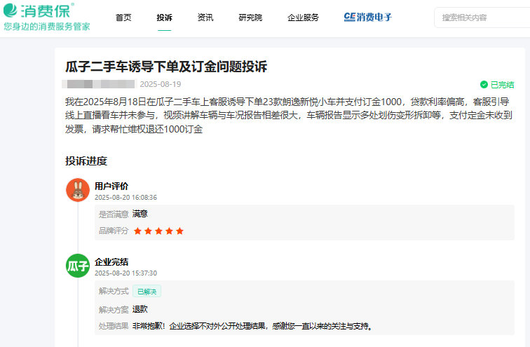
Task: Click the complaint description paragraph
Action: pos(289,116)
